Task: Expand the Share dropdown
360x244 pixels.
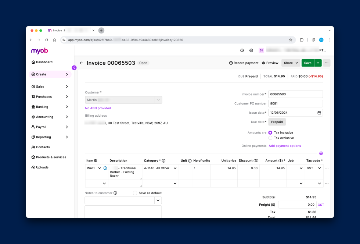Action: click(291, 63)
